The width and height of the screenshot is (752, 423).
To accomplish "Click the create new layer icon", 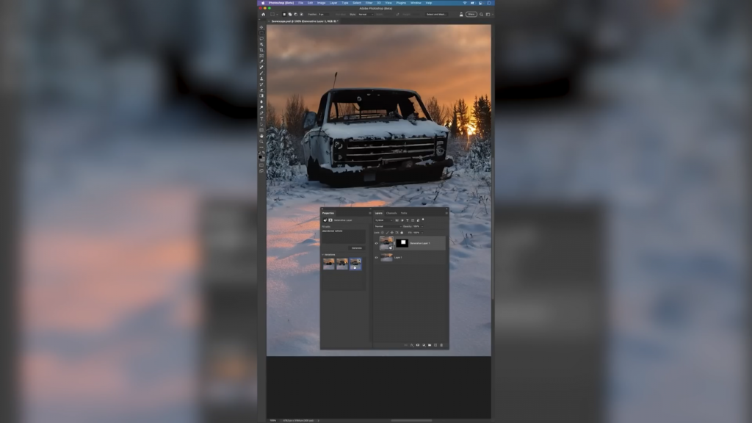I will [x=435, y=345].
